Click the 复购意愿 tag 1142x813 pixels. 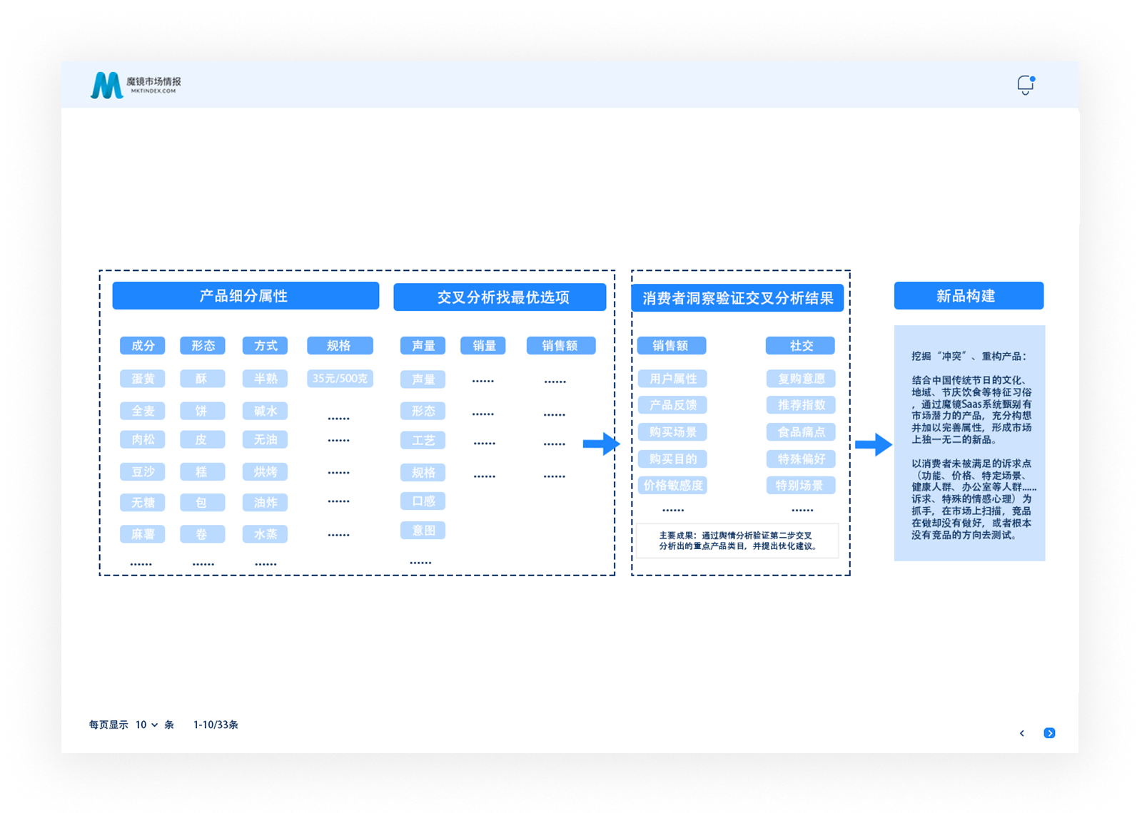(801, 379)
